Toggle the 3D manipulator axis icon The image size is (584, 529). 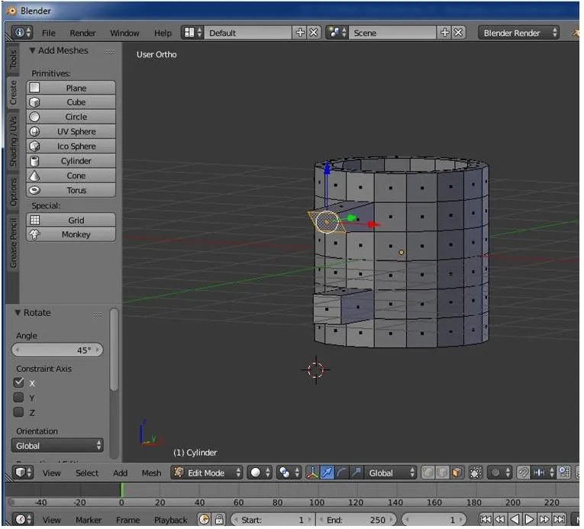click(312, 473)
